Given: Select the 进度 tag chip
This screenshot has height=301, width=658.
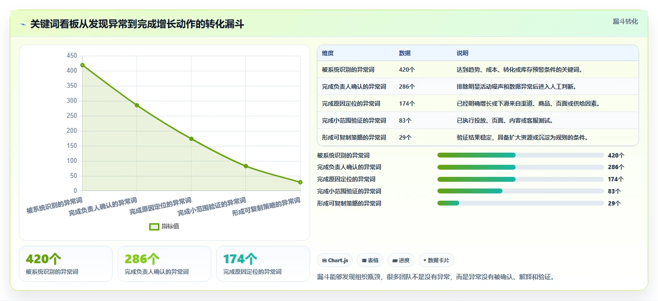Looking at the screenshot, I should click(x=401, y=260).
